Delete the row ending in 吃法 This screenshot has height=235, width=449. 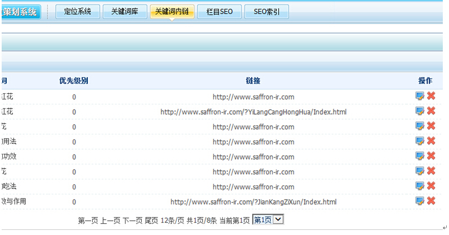[431, 186]
